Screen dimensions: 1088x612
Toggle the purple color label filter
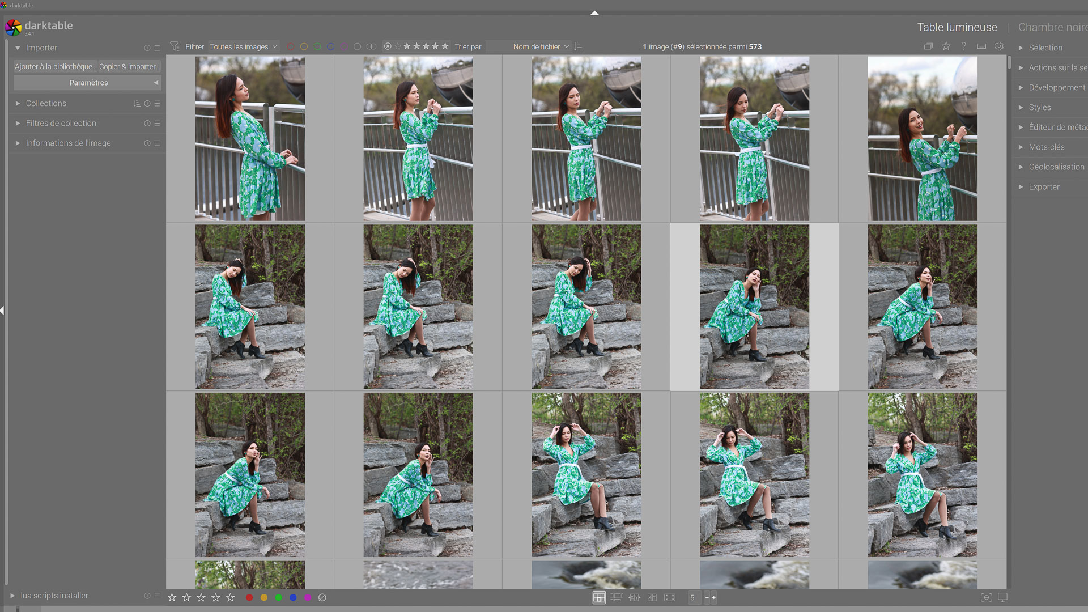pyautogui.click(x=344, y=46)
